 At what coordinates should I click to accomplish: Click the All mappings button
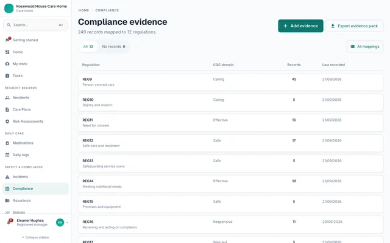pos(365,47)
